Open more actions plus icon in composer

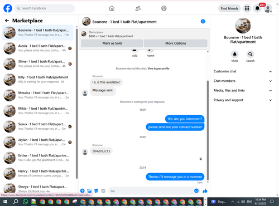click(83, 190)
